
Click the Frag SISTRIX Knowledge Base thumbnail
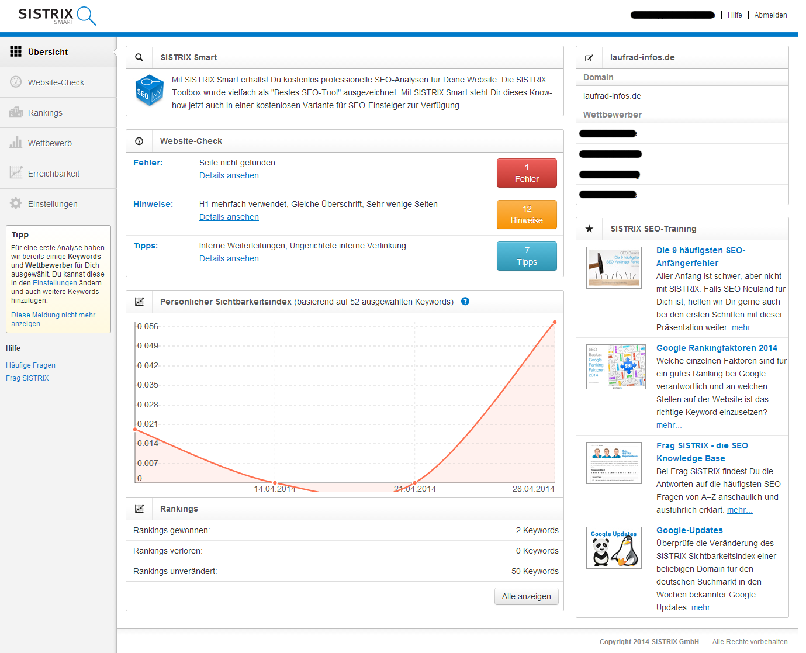point(614,463)
